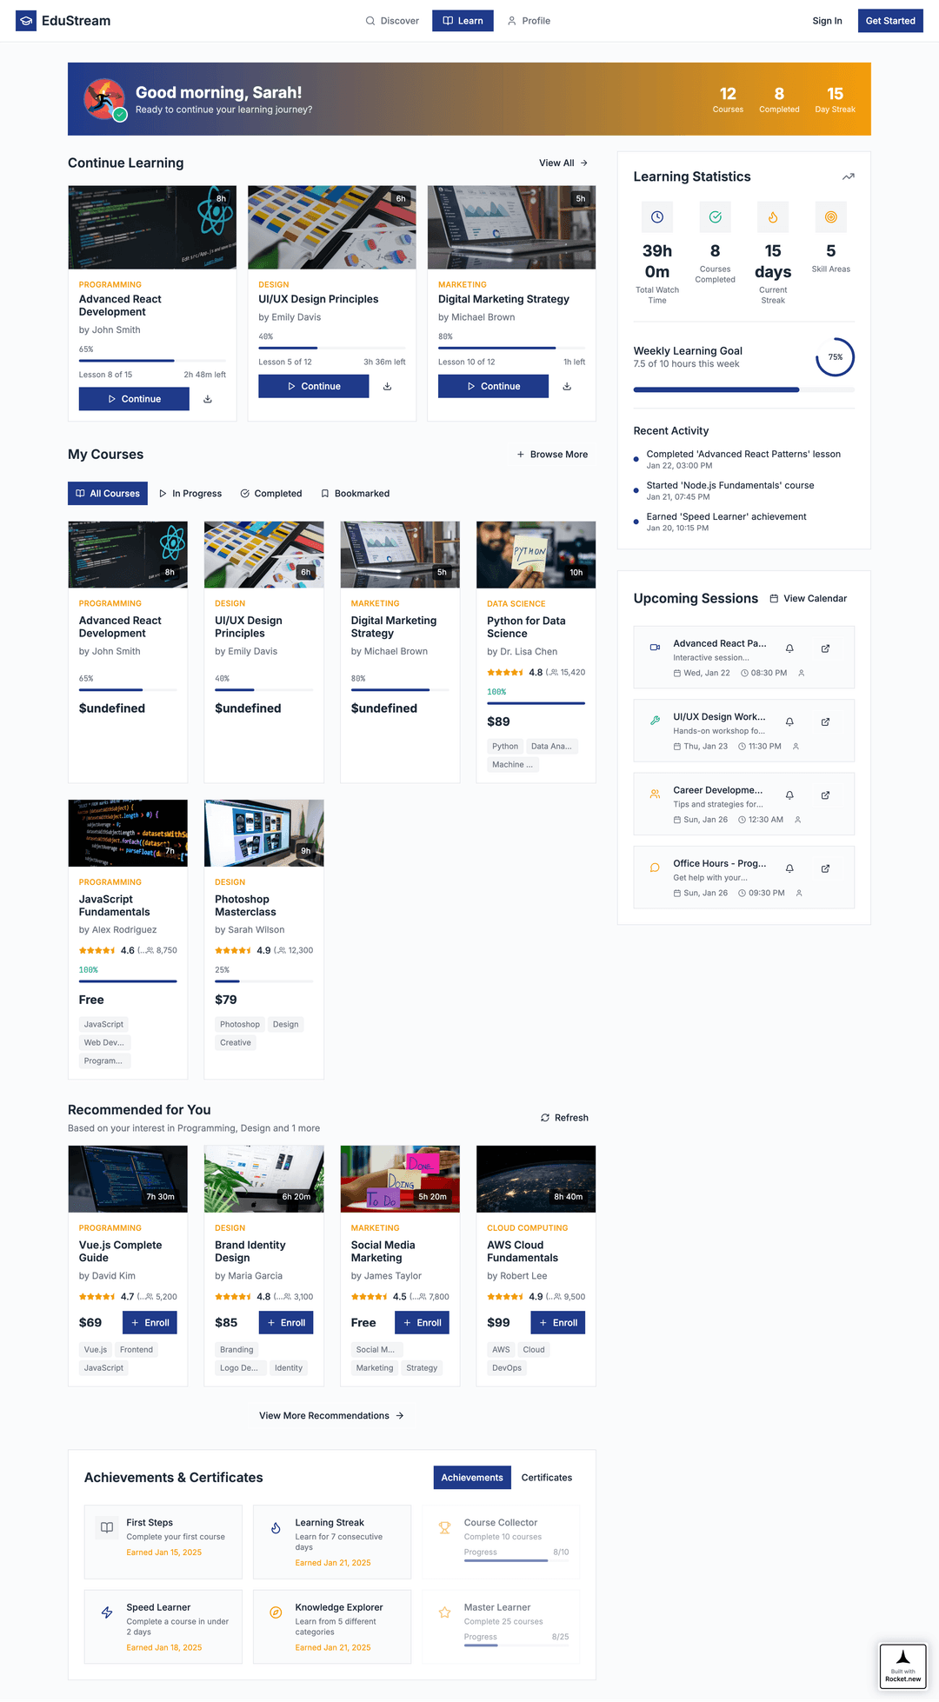Image resolution: width=939 pixels, height=1702 pixels.
Task: Download the UI/UX Design Principles course
Action: 388,386
